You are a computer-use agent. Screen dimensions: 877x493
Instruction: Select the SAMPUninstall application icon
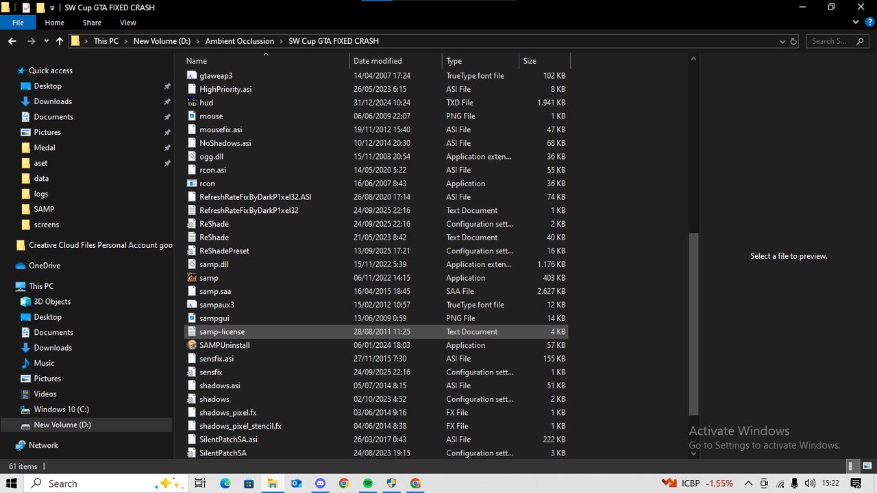(x=192, y=345)
